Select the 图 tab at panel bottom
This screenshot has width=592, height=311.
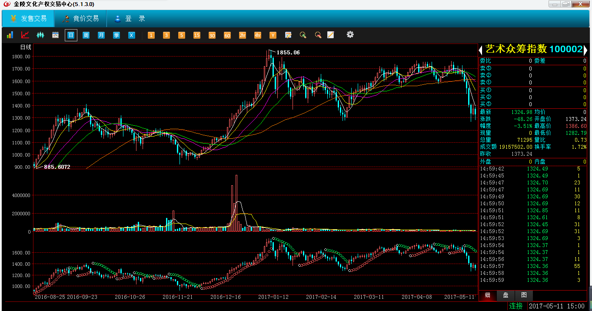coord(524,295)
